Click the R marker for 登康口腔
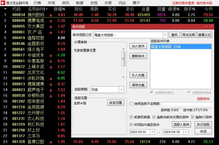This screenshot has height=145, width=219. click(51, 142)
